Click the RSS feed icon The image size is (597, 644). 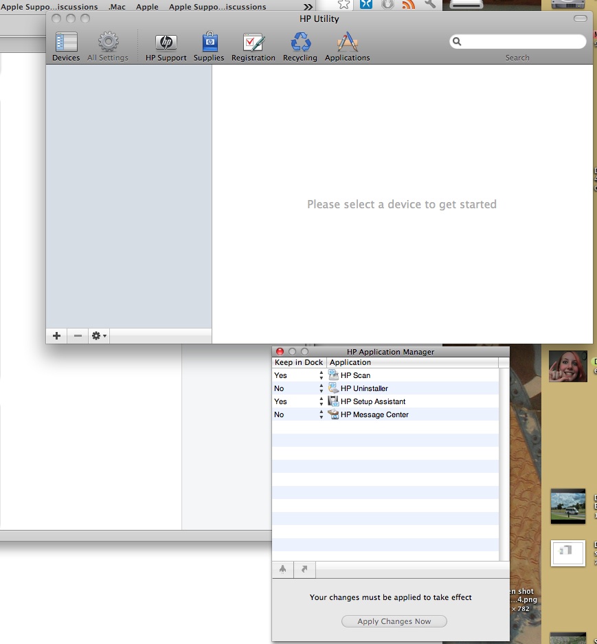(x=408, y=4)
